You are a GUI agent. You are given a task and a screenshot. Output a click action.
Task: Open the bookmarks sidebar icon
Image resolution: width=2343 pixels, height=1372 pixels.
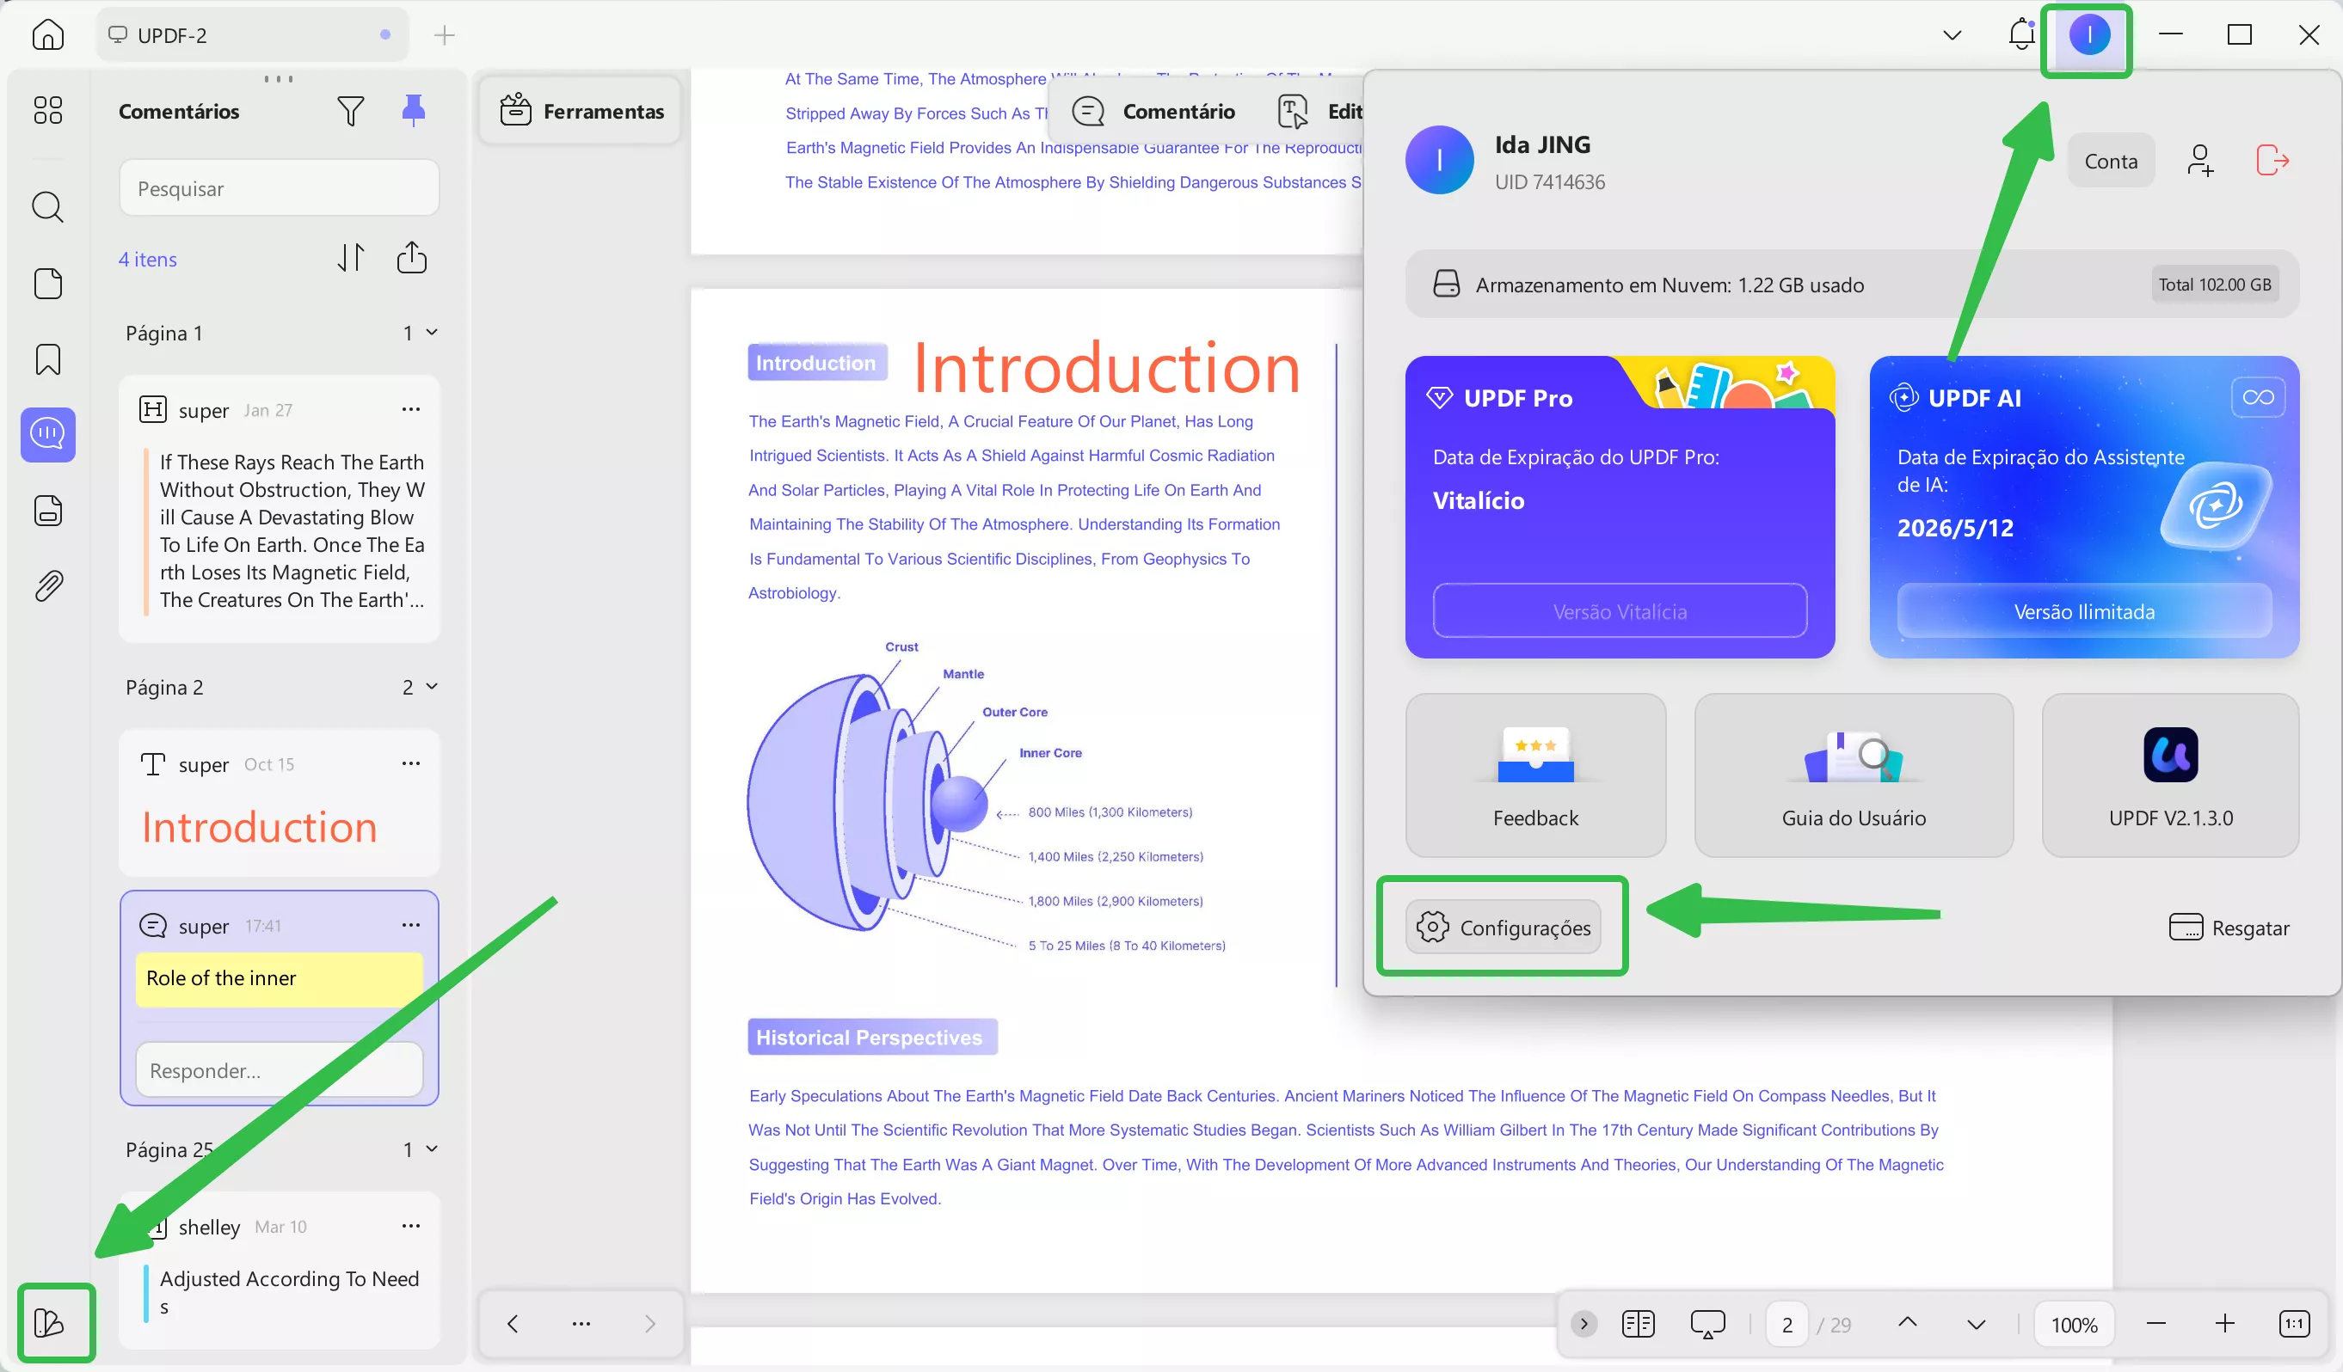[x=47, y=359]
